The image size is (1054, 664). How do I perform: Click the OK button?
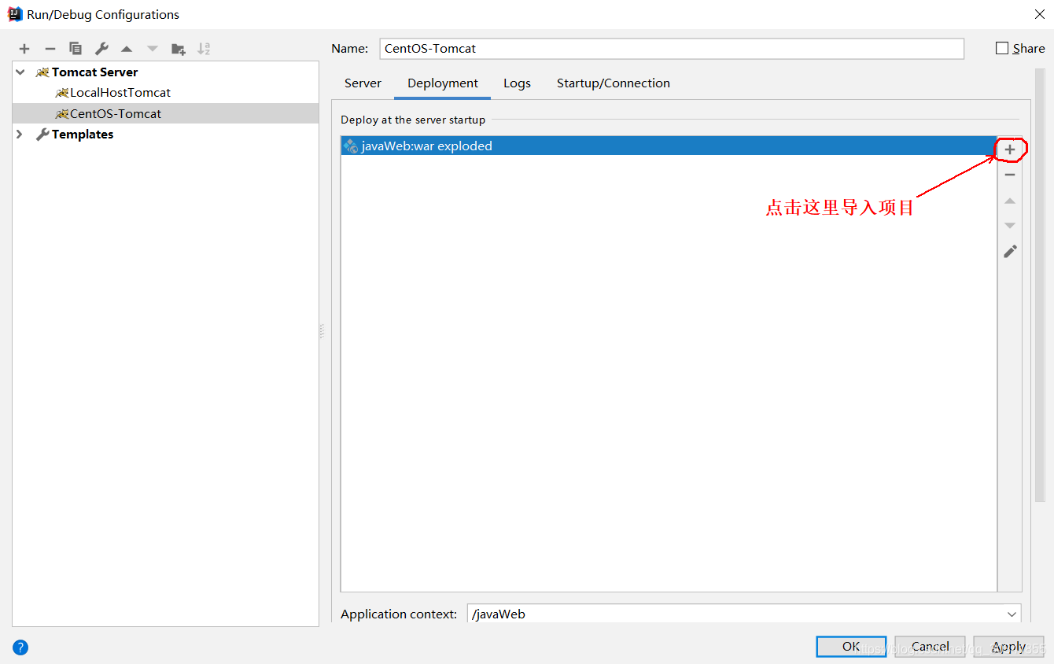pos(851,647)
